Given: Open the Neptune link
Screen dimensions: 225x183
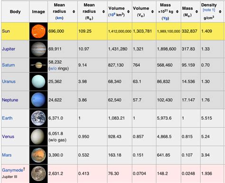Looking at the screenshot, I should pos(10,100).
